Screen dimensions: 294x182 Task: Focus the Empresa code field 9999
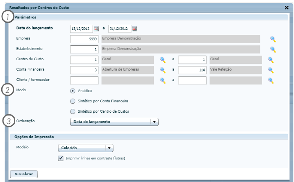tap(84, 39)
